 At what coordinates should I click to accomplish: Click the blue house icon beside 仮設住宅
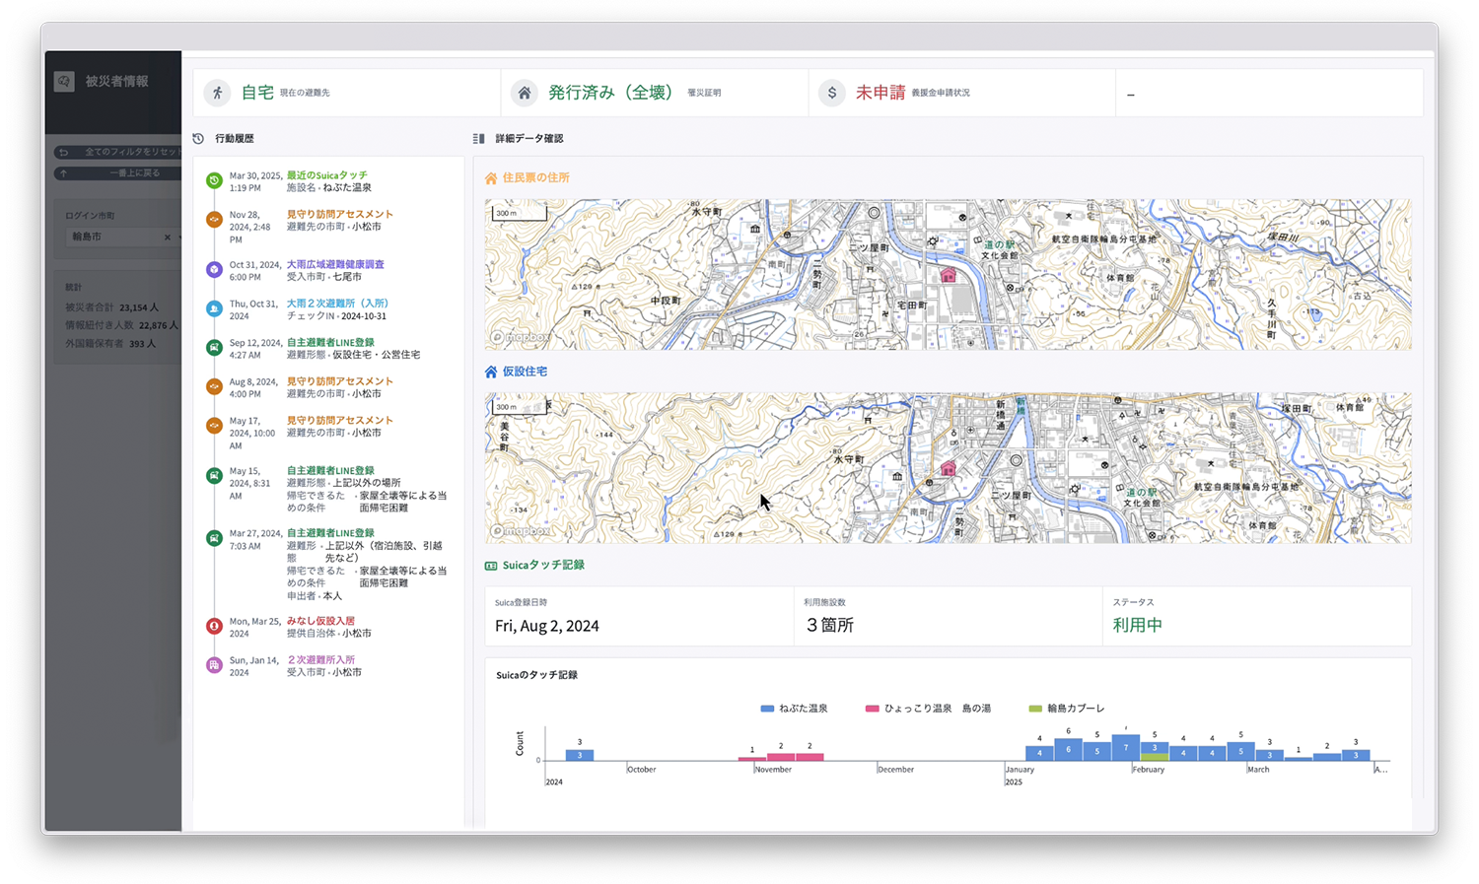click(491, 373)
